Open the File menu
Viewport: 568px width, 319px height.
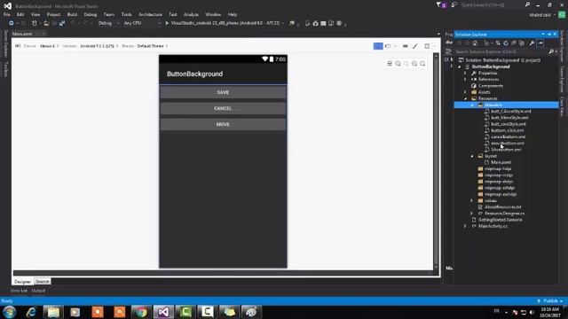7,14
